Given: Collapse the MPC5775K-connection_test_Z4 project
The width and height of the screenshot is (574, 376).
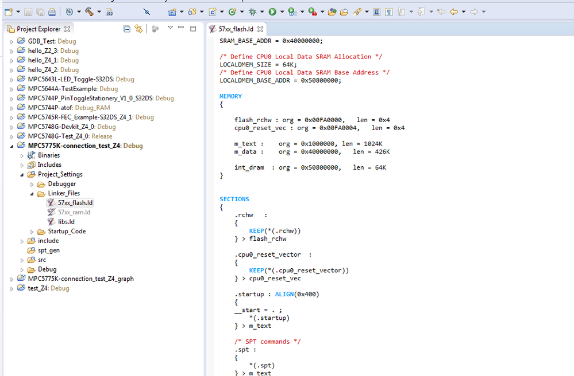Looking at the screenshot, I should tap(11, 146).
